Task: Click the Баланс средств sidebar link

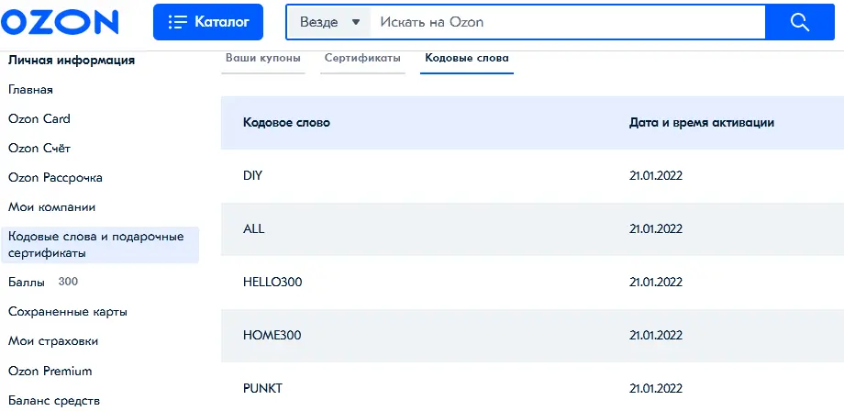Action: click(54, 401)
